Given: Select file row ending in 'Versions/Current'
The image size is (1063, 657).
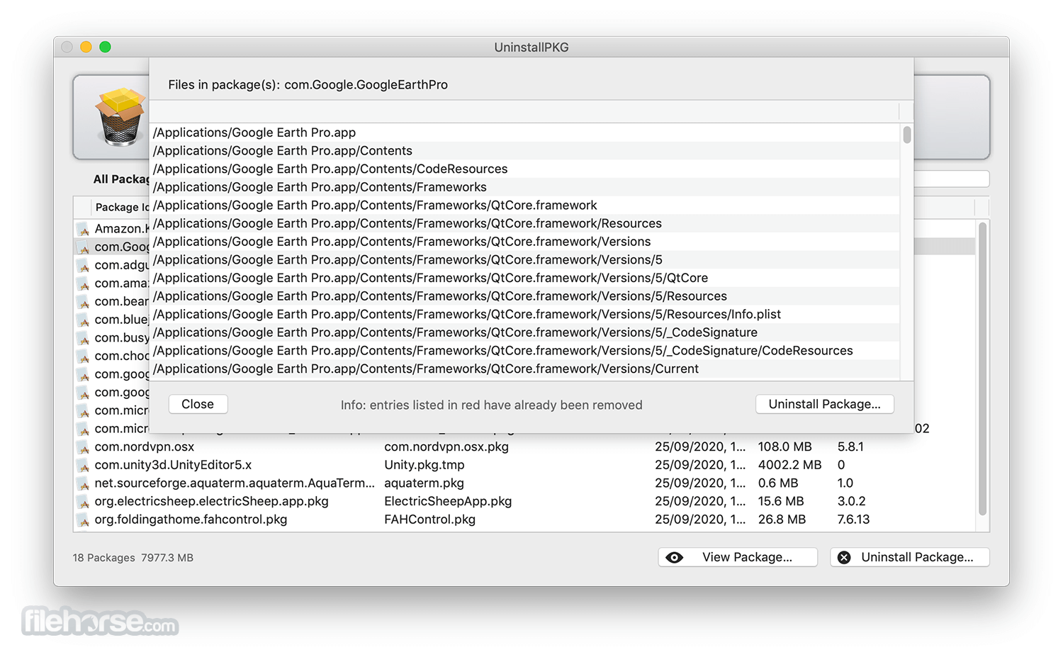Looking at the screenshot, I should (525, 369).
